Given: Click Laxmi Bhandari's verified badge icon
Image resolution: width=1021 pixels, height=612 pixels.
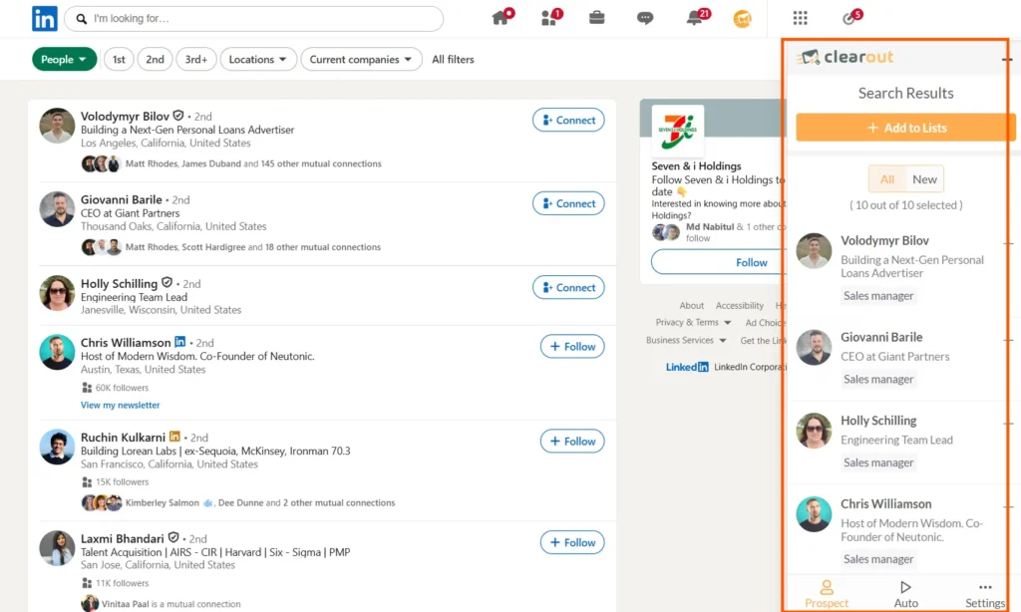Looking at the screenshot, I should point(173,538).
